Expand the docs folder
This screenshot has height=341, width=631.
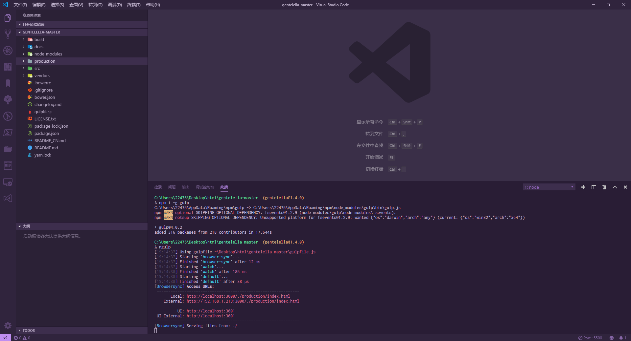tap(82, 47)
